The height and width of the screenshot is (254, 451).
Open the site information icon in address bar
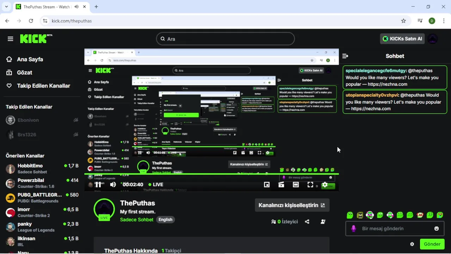[45, 21]
